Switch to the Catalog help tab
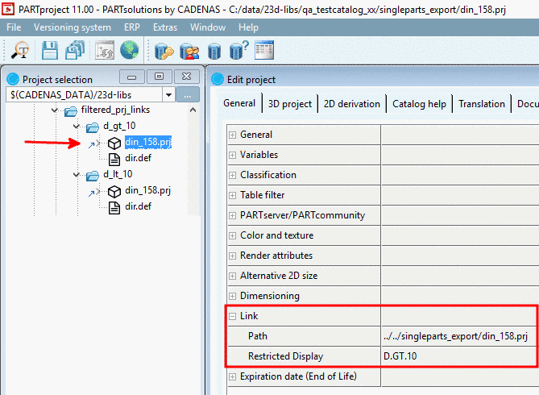This screenshot has height=395, width=539. (419, 103)
